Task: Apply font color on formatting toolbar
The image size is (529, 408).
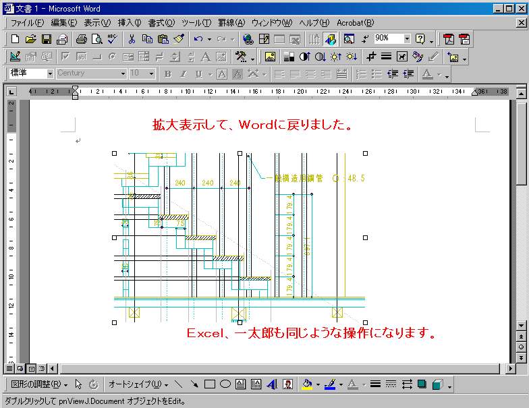Action: coord(428,74)
